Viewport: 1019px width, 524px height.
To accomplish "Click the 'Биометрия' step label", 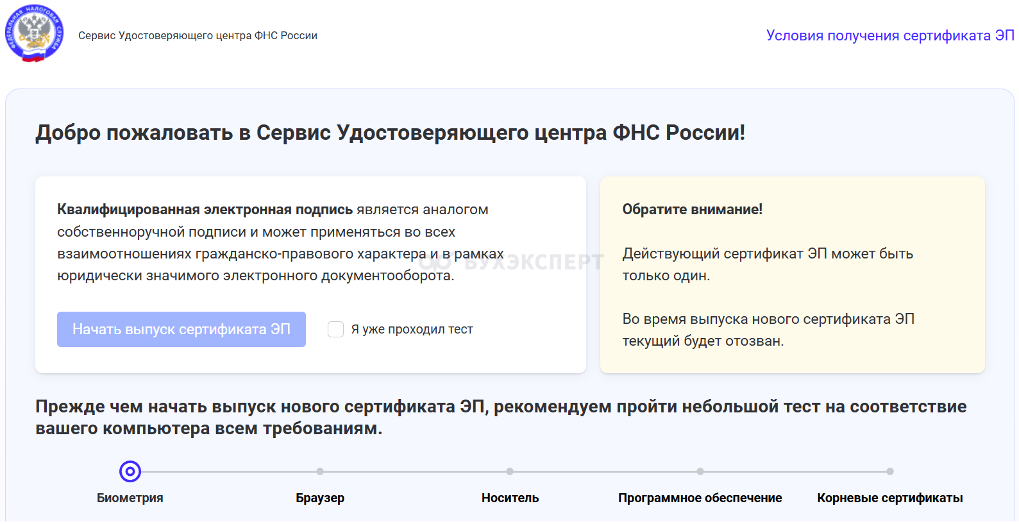I will click(130, 498).
